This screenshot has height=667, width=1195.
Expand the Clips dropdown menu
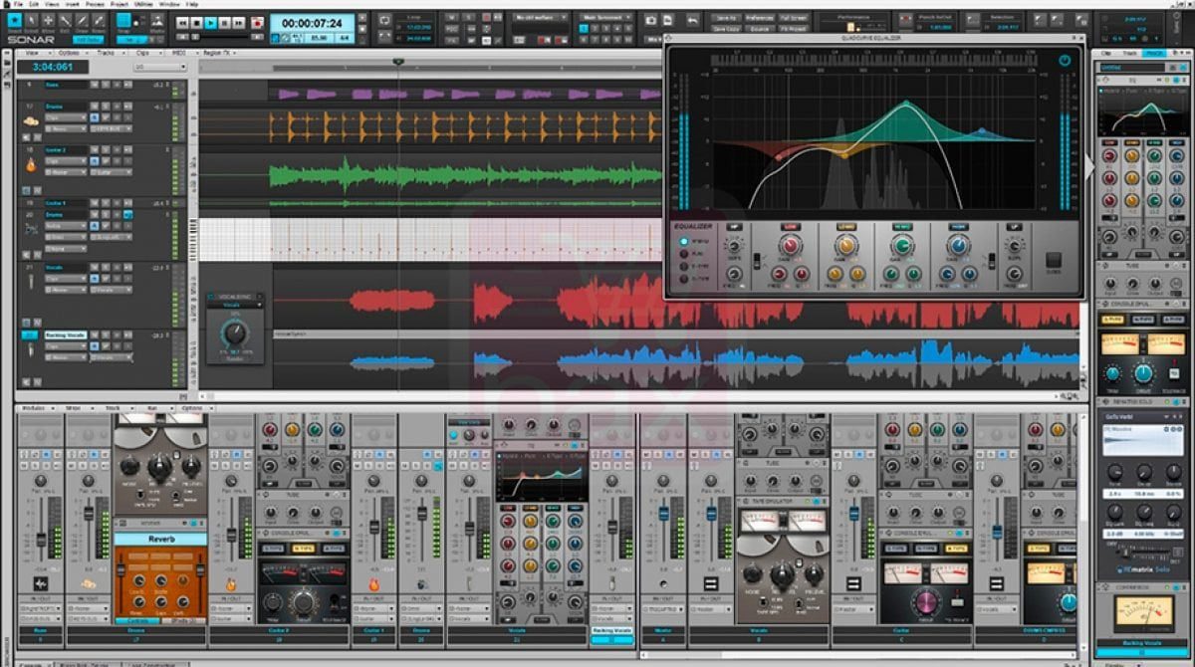[147, 53]
